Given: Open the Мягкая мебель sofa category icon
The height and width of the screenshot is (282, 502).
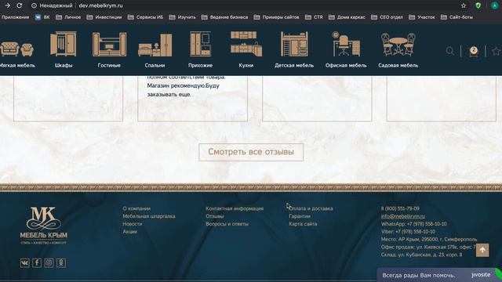Looking at the screenshot, I should coord(17,49).
